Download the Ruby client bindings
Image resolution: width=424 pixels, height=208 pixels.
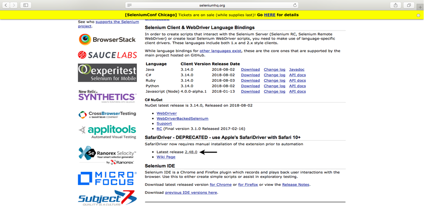coord(250,80)
